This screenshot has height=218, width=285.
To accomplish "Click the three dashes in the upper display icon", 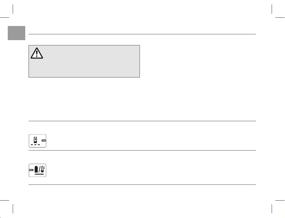I will tap(35, 145).
